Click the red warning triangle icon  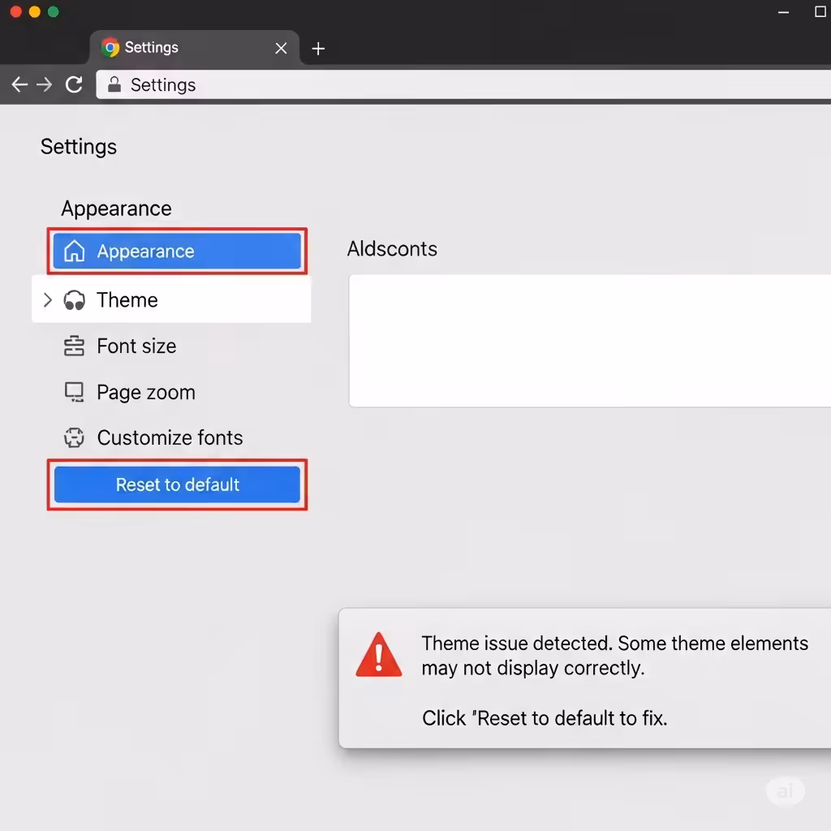(378, 655)
